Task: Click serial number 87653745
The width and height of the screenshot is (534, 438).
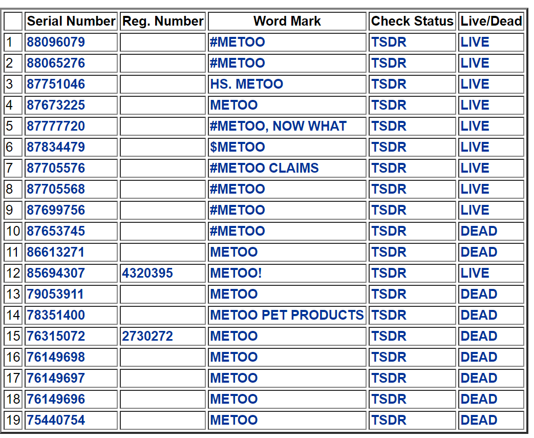Action: coord(56,231)
